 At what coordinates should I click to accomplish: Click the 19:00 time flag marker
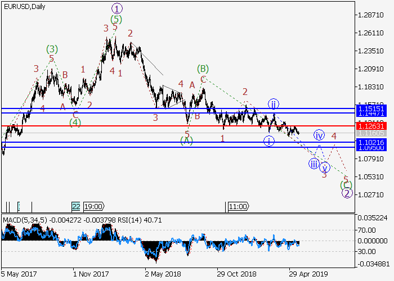pos(93,206)
